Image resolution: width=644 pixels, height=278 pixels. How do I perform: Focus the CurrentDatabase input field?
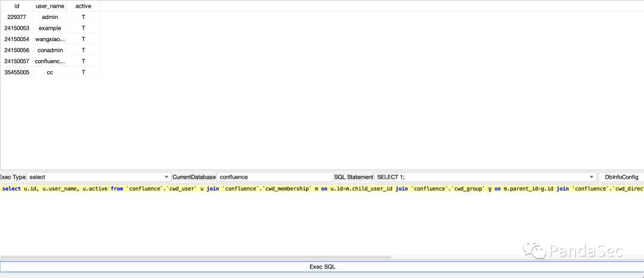[275, 177]
